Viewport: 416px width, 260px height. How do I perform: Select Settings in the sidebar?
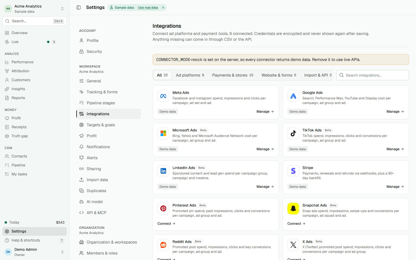(x=34, y=231)
